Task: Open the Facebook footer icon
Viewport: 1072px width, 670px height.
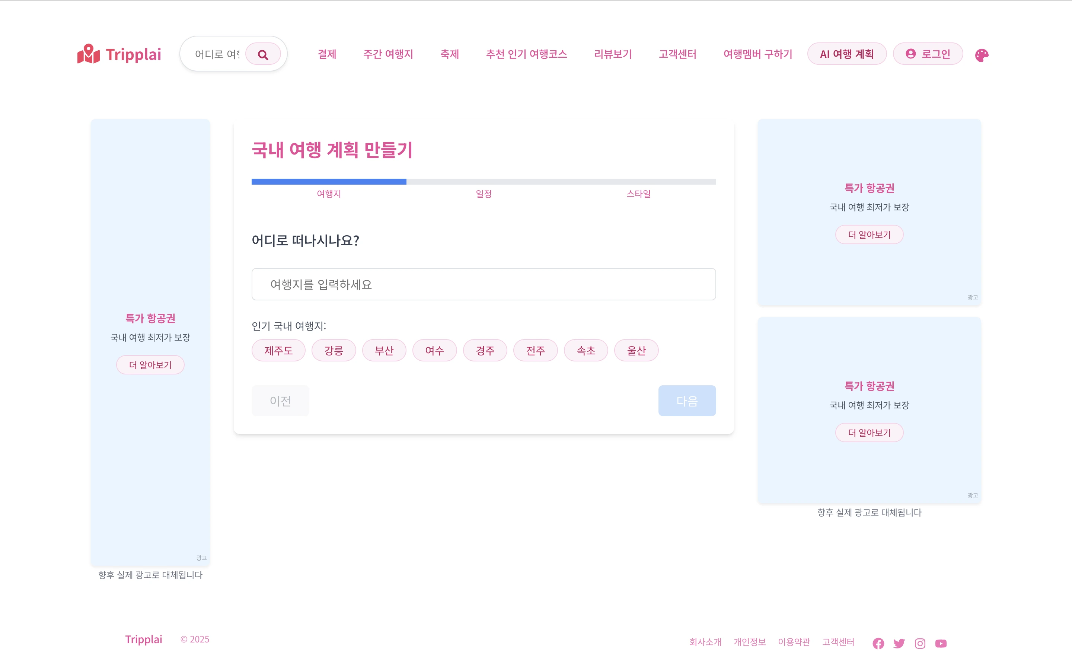Action: [878, 643]
